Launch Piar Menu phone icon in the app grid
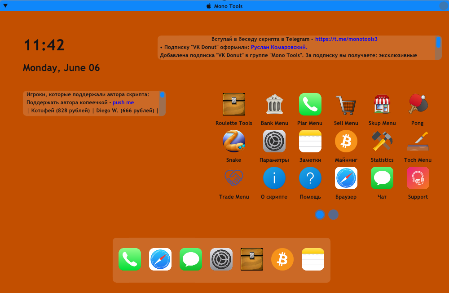449x293 pixels. (310, 104)
